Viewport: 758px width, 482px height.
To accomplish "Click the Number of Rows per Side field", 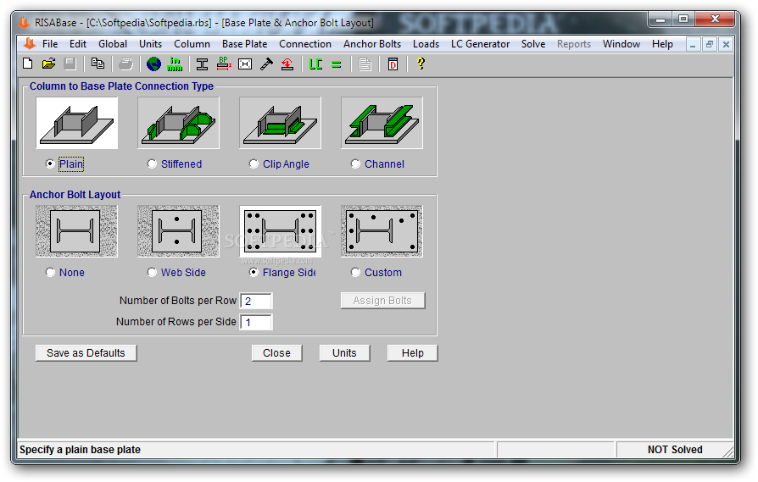I will click(256, 322).
